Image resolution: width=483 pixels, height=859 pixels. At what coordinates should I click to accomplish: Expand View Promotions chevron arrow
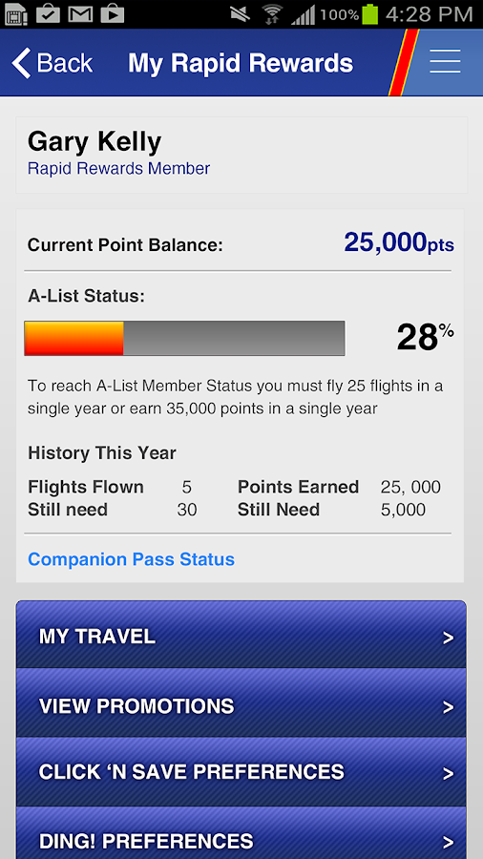pyautogui.click(x=448, y=706)
